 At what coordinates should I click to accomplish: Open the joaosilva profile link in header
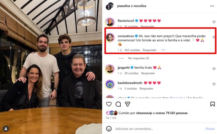coord(125,5)
